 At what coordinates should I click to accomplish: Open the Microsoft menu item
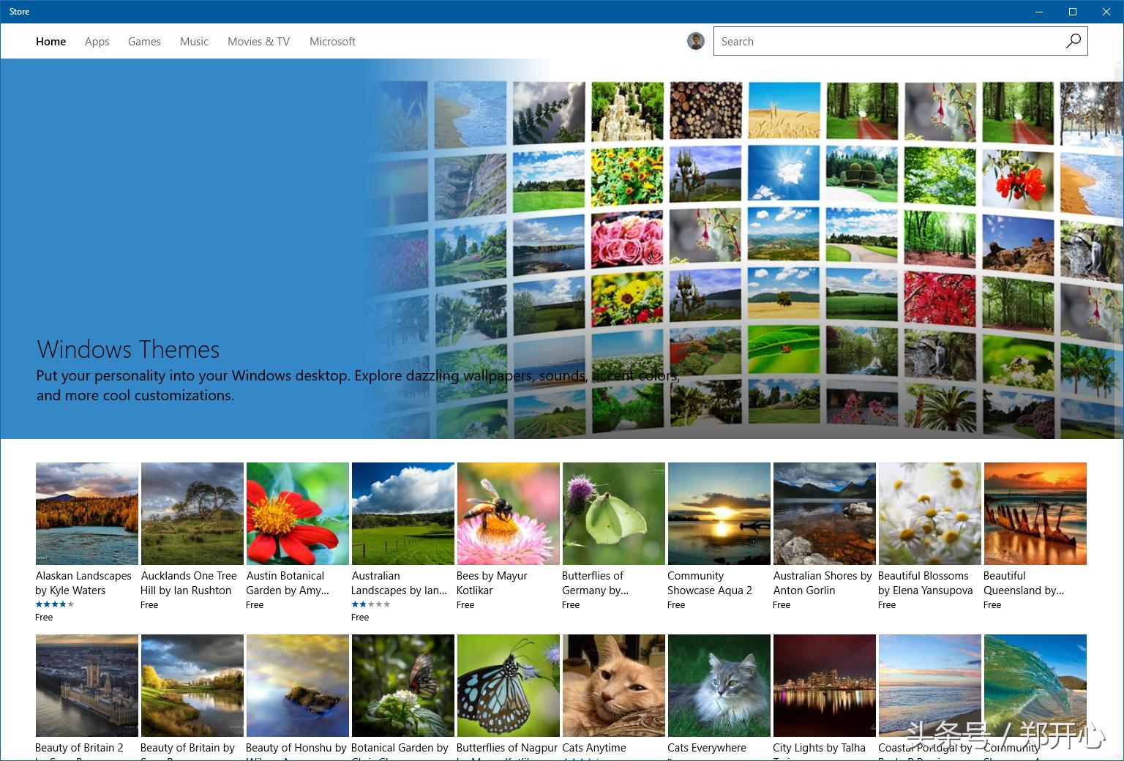[x=332, y=41]
